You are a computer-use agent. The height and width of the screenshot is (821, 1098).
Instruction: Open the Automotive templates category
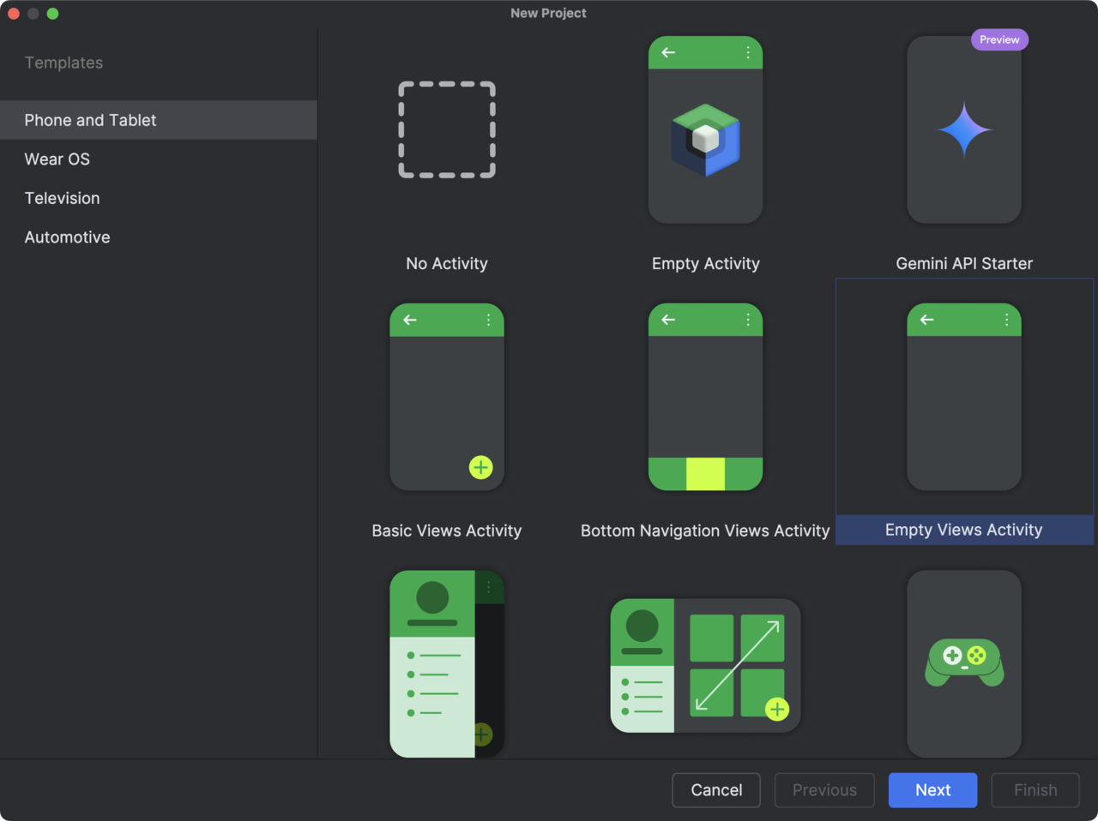click(x=67, y=237)
